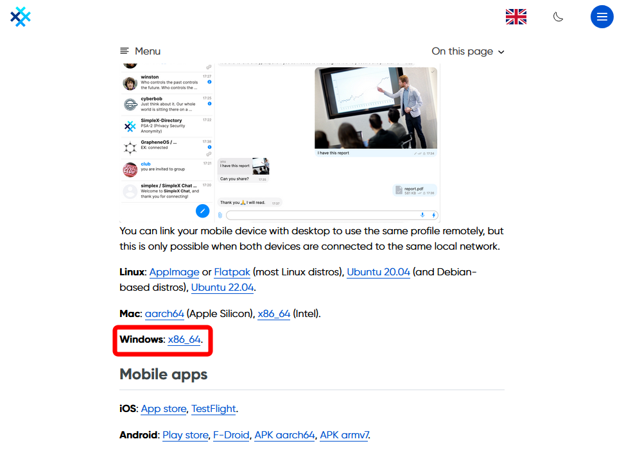Viewport: 624px width, 455px height.
Task: Open the F-Droid link
Action: 231,435
